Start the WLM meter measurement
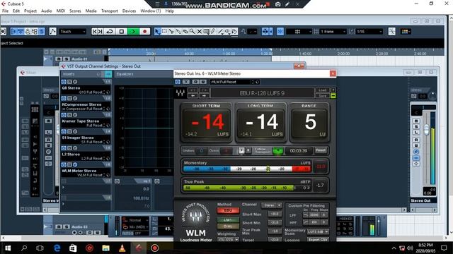This screenshot has width=453, height=254. [x=241, y=150]
